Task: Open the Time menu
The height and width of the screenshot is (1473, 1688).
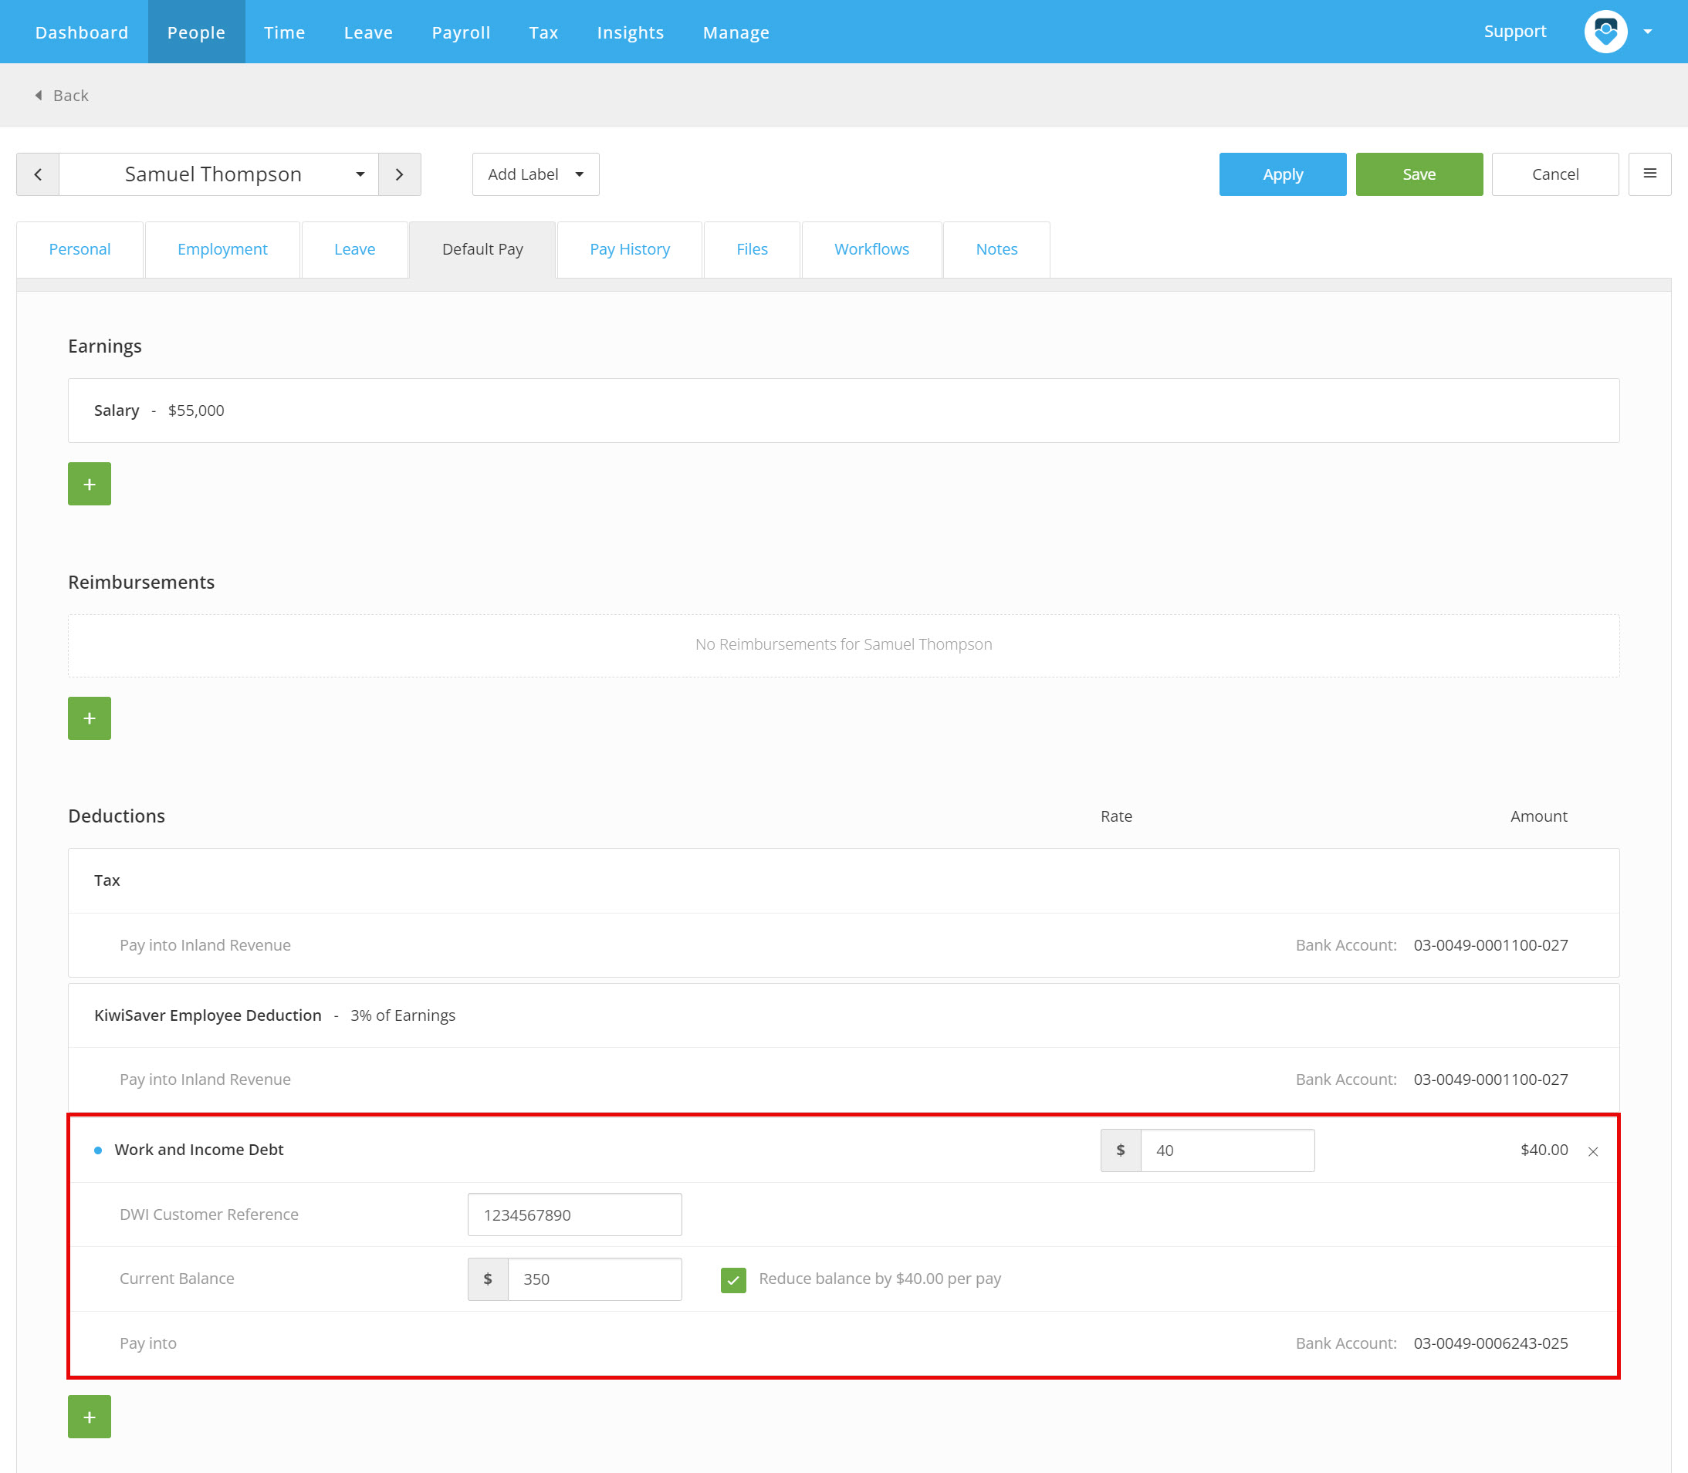Action: [x=285, y=32]
